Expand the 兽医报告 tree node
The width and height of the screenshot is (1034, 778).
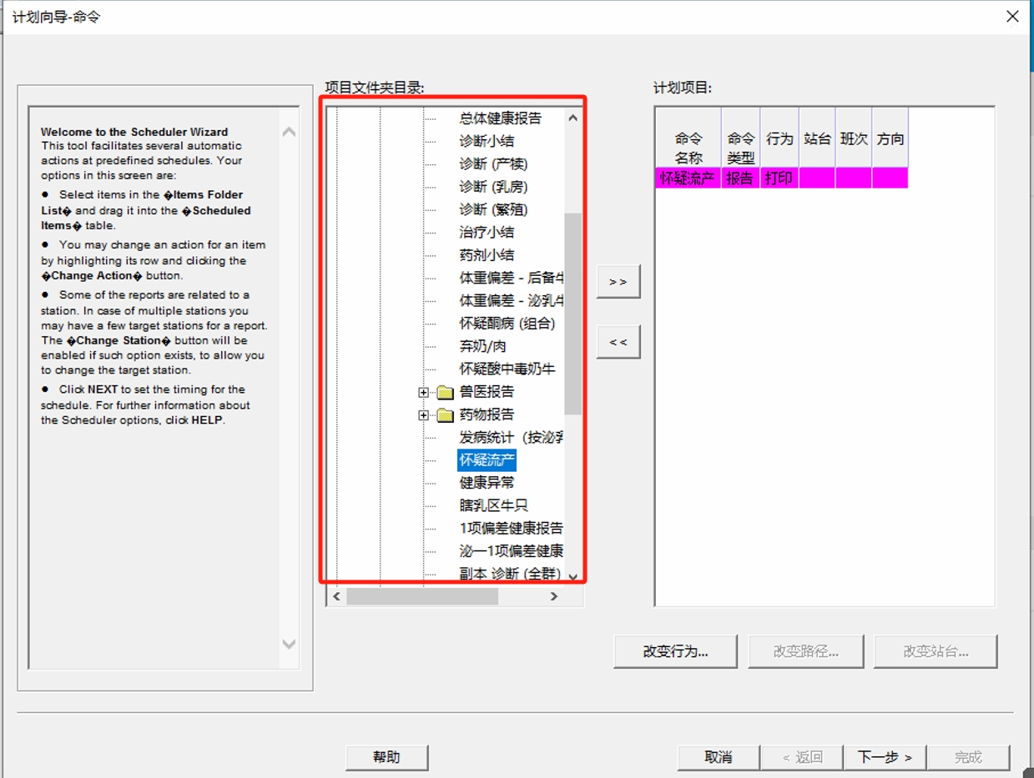coord(424,392)
